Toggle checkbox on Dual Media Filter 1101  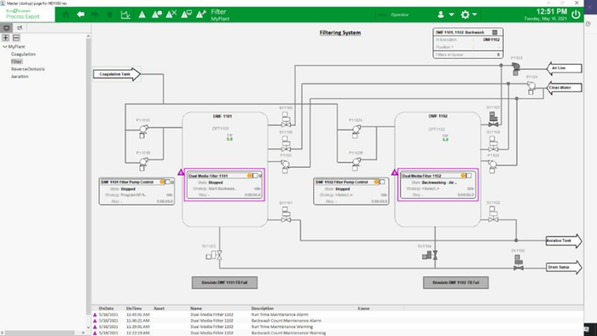[x=256, y=176]
